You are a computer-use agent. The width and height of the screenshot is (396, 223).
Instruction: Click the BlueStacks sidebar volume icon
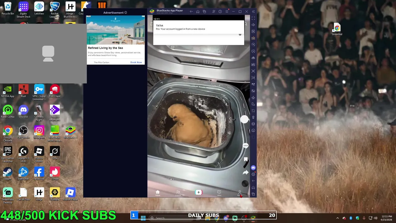[x=253, y=25]
